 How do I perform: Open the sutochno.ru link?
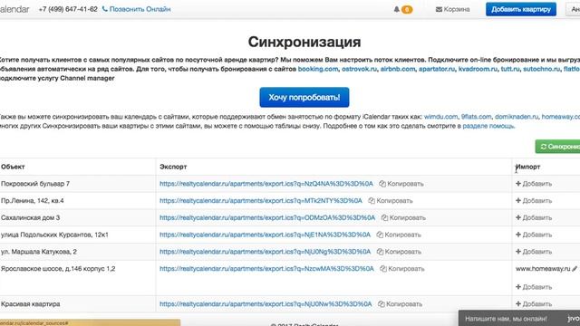tap(541, 69)
